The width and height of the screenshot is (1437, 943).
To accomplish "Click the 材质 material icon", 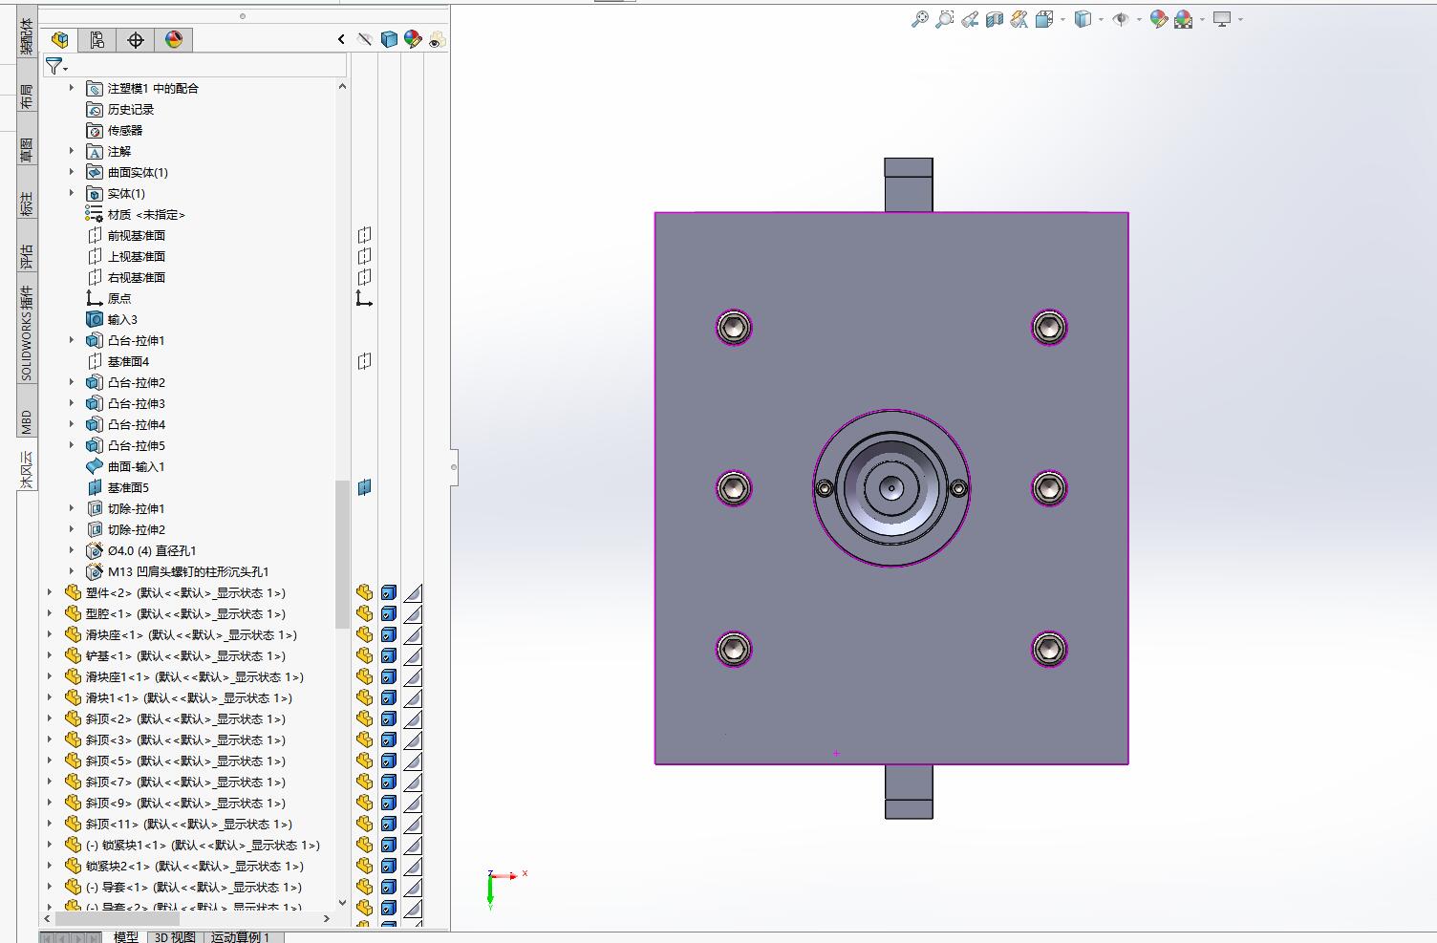I will point(94,214).
